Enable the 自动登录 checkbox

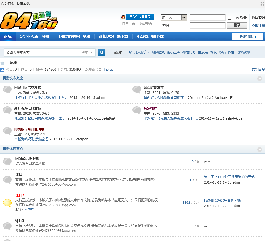(x=229, y=18)
